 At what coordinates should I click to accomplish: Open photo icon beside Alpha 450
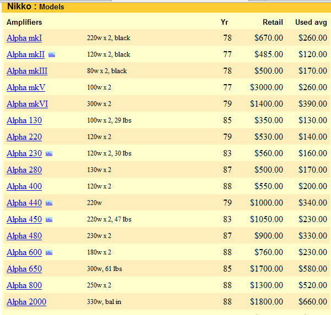pos(49,220)
